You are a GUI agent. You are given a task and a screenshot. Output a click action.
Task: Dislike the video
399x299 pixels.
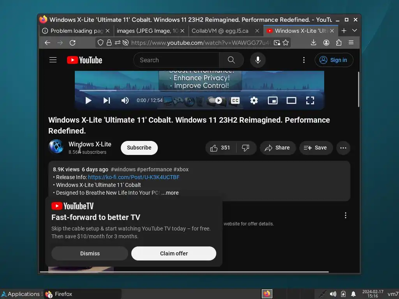pos(246,148)
